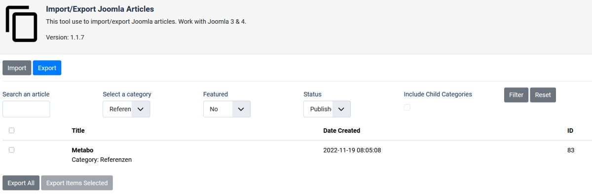Tick the select-all checkbox in table header

click(12, 130)
